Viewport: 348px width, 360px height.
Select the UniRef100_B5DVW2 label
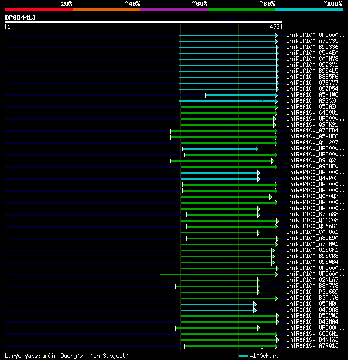[312, 315]
